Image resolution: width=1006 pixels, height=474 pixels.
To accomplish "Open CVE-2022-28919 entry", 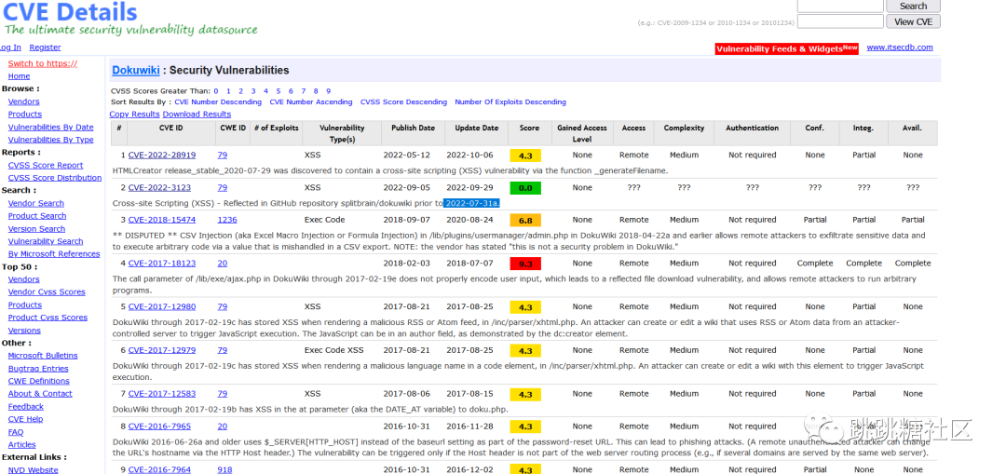I will tap(162, 156).
